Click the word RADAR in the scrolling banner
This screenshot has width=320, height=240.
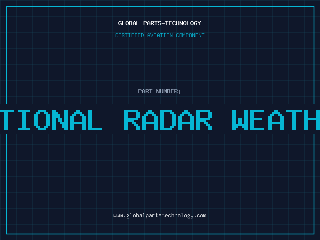point(168,120)
